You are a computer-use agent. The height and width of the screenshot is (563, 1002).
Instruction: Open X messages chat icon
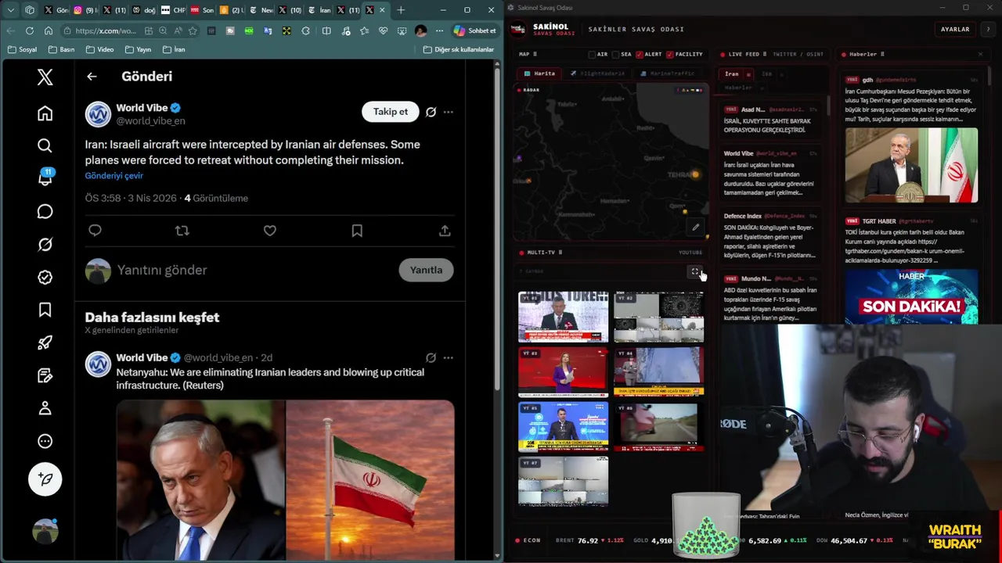[x=45, y=211]
